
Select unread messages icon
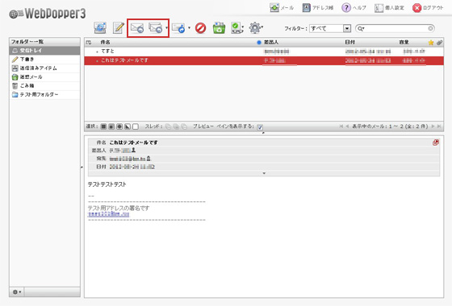(x=119, y=126)
